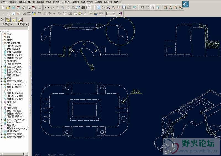Screen dimensions: 221x156
Task: Open a file using folder icon
Action: pyautogui.click(x=8, y=7)
